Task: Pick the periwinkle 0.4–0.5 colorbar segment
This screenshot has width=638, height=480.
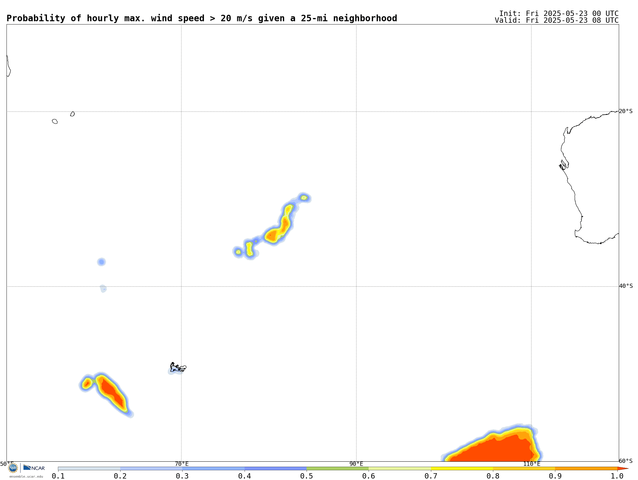Action: (x=276, y=468)
